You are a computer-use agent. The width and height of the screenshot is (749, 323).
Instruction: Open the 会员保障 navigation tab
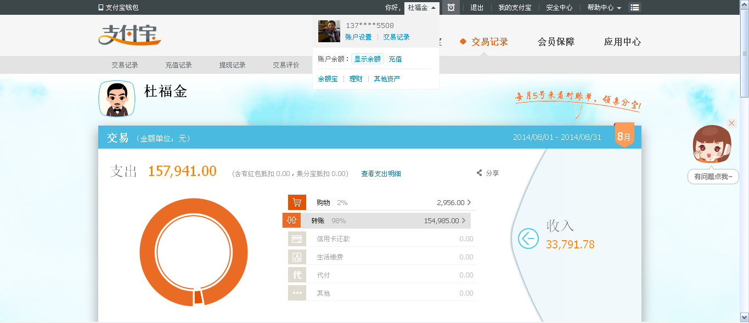[x=556, y=42]
